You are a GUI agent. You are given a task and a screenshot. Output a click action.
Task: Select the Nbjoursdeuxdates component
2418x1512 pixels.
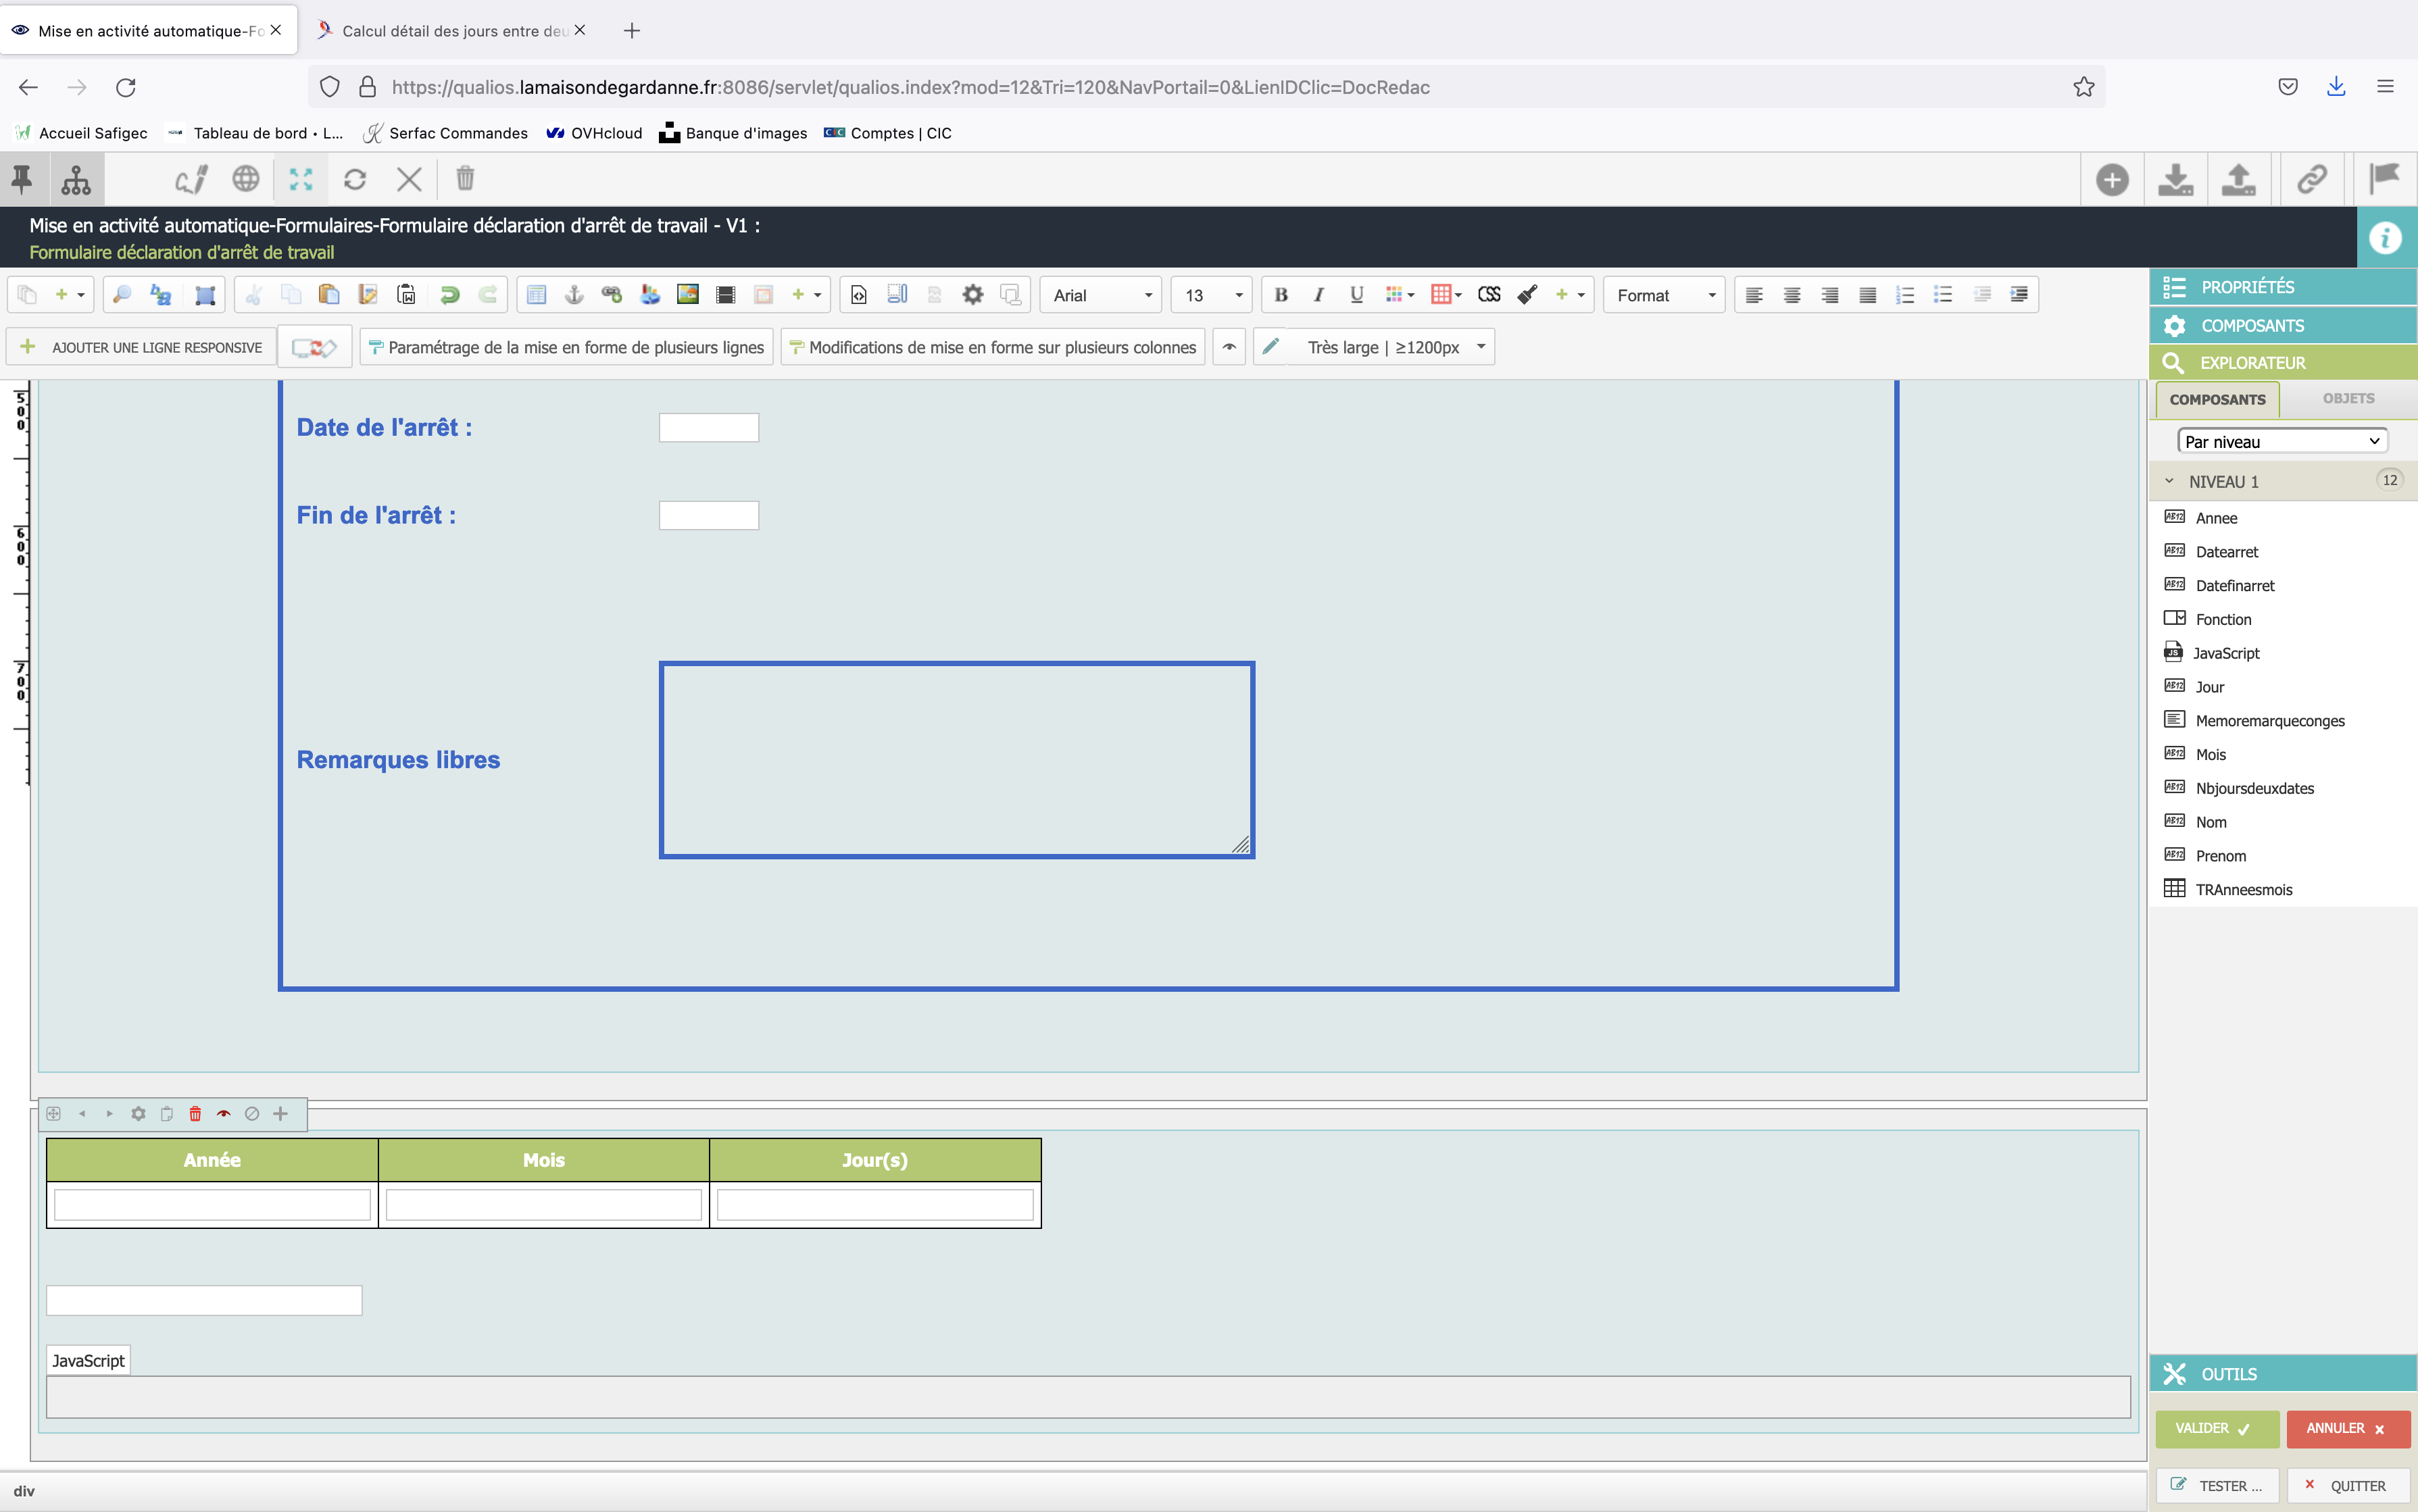[2254, 788]
